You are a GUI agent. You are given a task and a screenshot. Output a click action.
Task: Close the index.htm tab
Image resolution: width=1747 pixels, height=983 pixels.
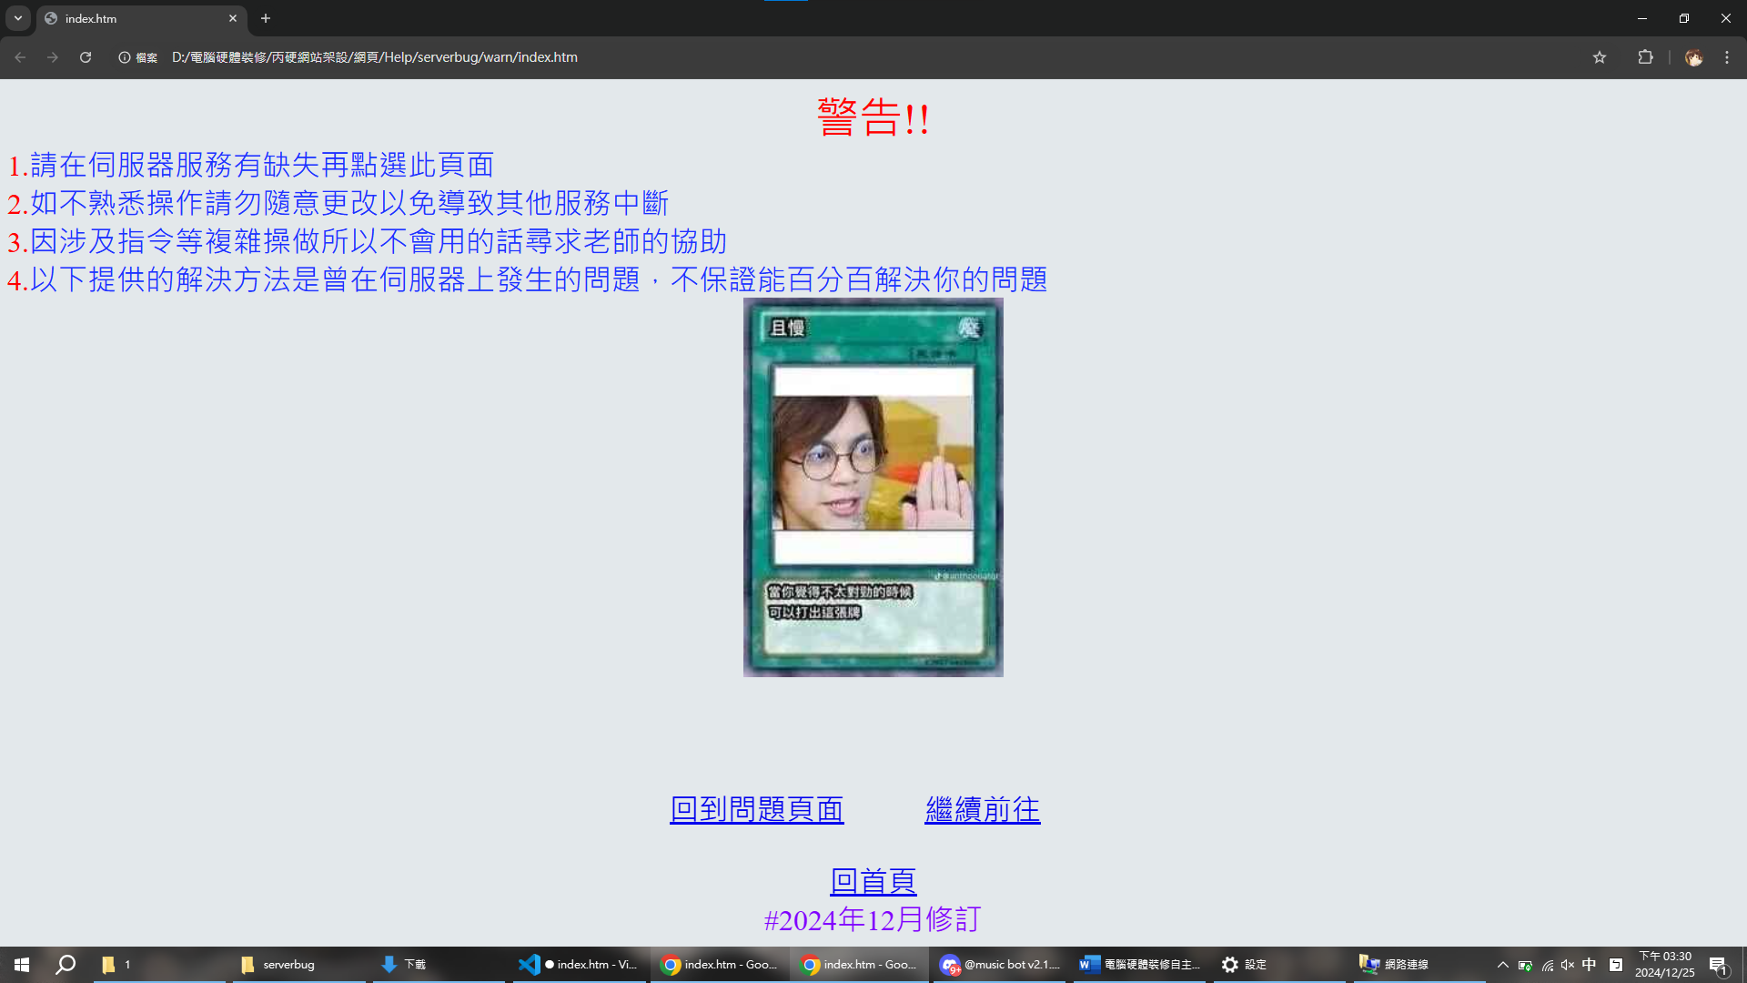(233, 18)
